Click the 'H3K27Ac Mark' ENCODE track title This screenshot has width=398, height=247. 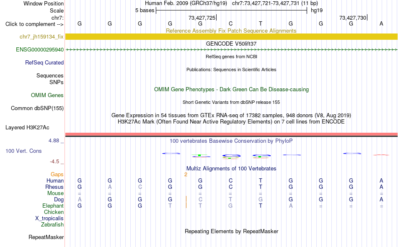231,122
